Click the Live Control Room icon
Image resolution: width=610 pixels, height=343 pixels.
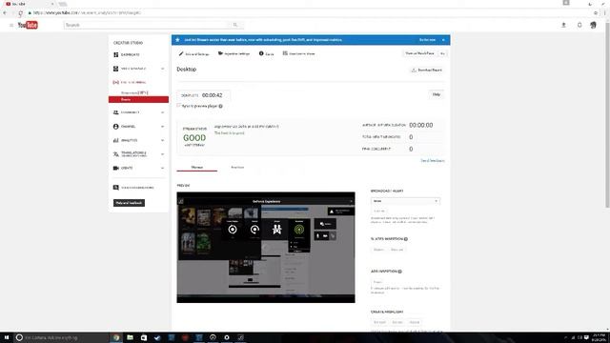(x=285, y=53)
